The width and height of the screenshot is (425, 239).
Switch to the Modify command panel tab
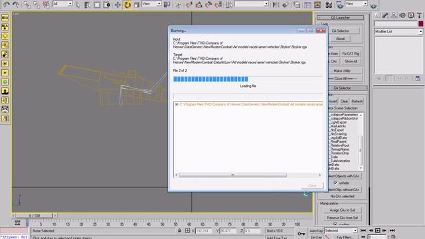(x=385, y=15)
